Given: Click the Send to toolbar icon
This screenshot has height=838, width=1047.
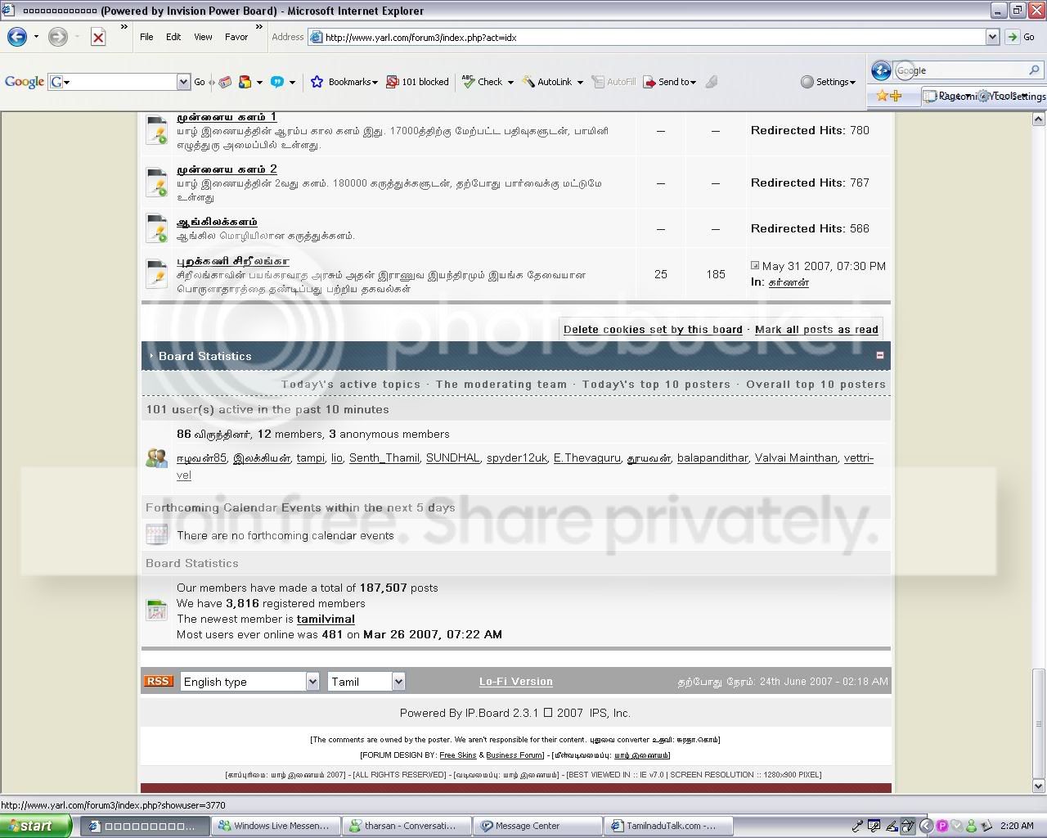Looking at the screenshot, I should (x=649, y=82).
